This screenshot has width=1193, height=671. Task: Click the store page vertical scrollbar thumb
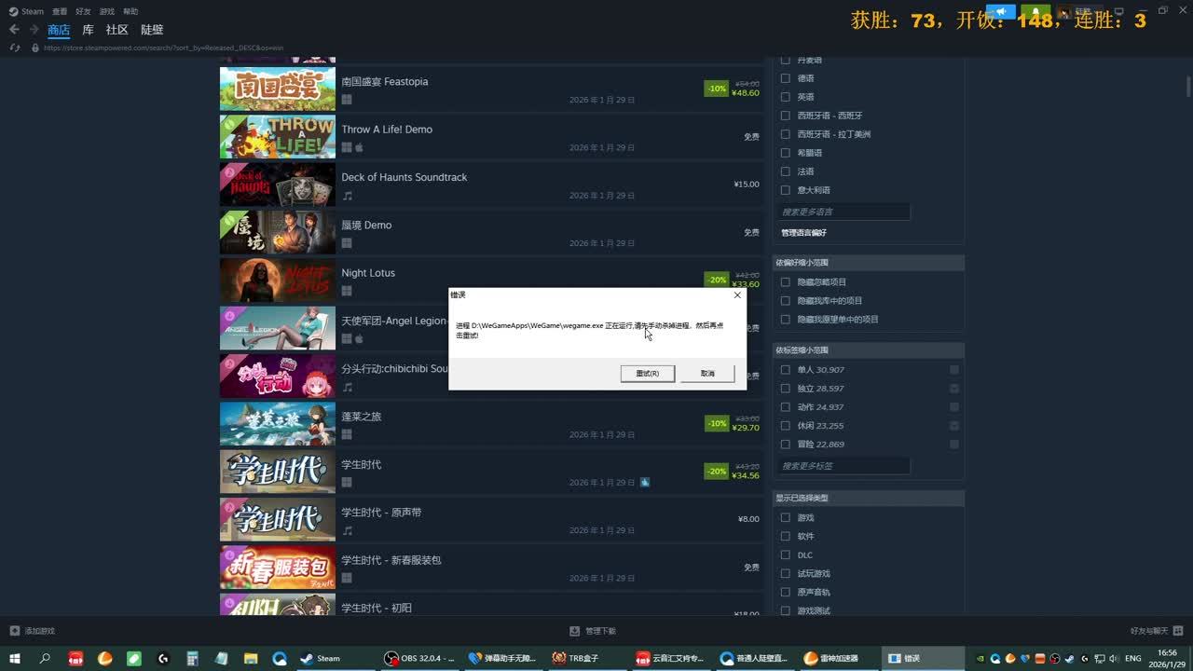click(1188, 86)
